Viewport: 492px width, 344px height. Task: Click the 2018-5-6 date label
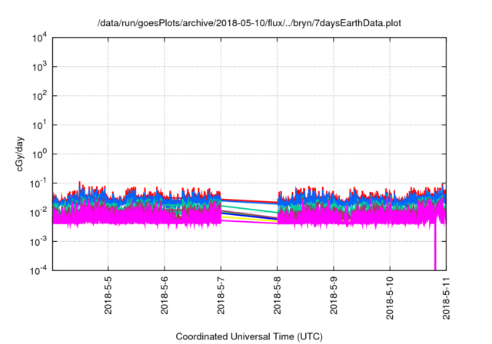165,295
